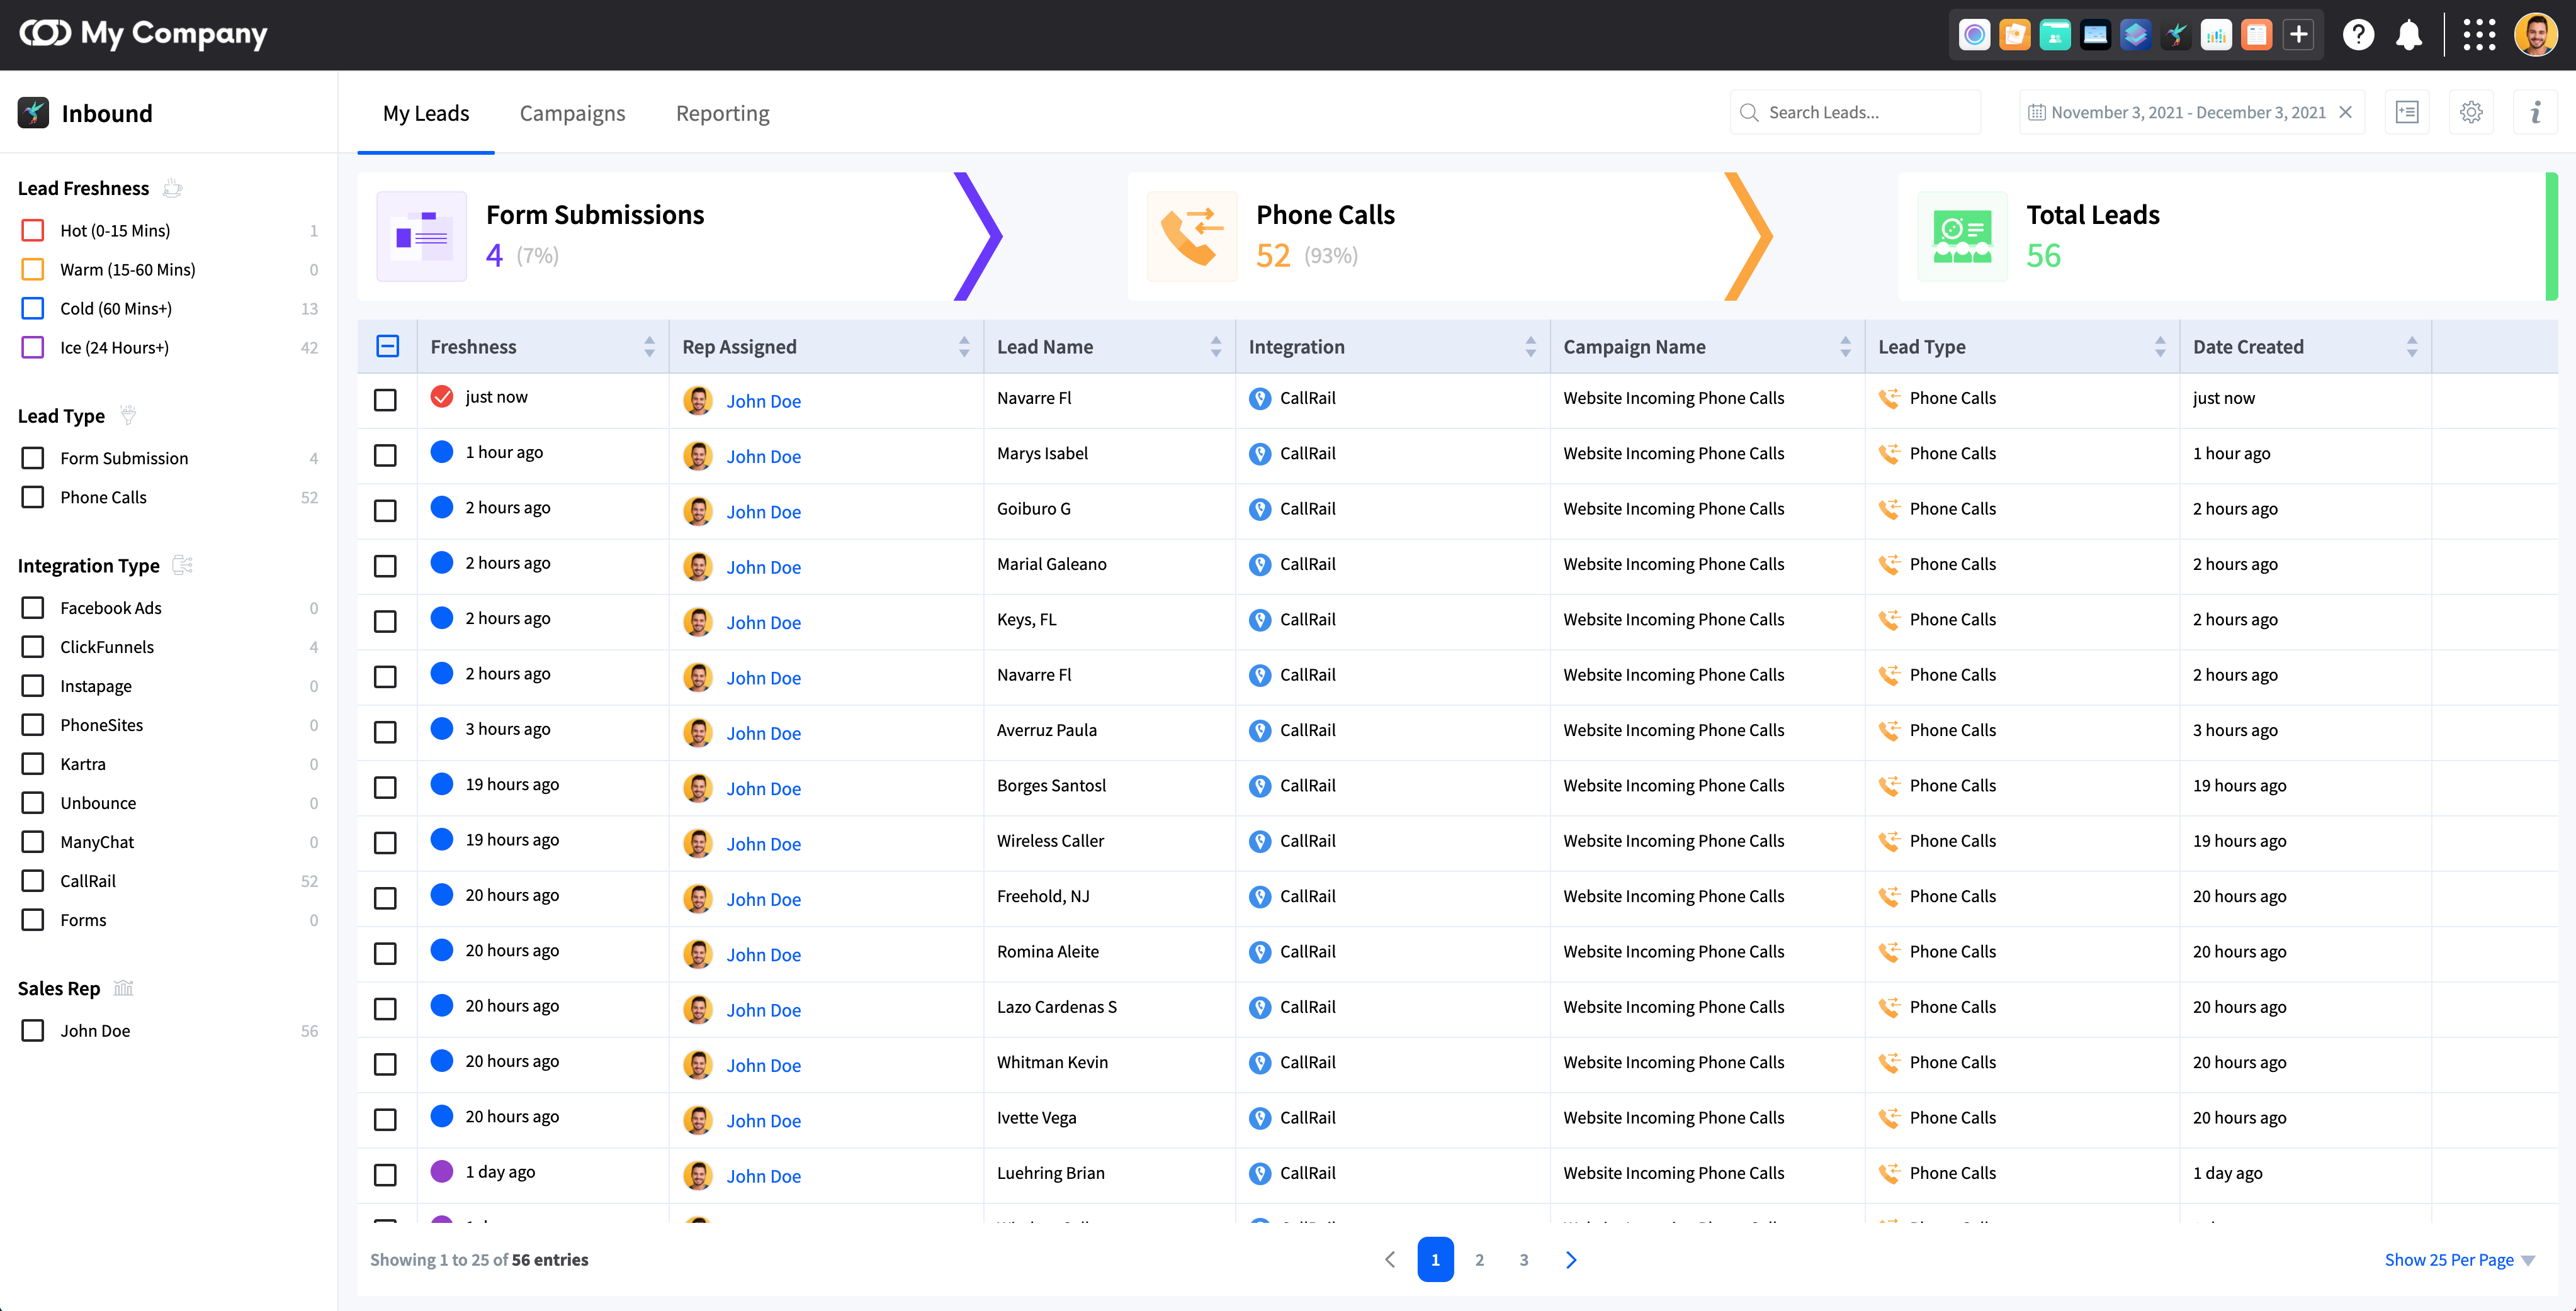The width and height of the screenshot is (2576, 1311).
Task: Click the info icon in toolbar
Action: point(2535,112)
